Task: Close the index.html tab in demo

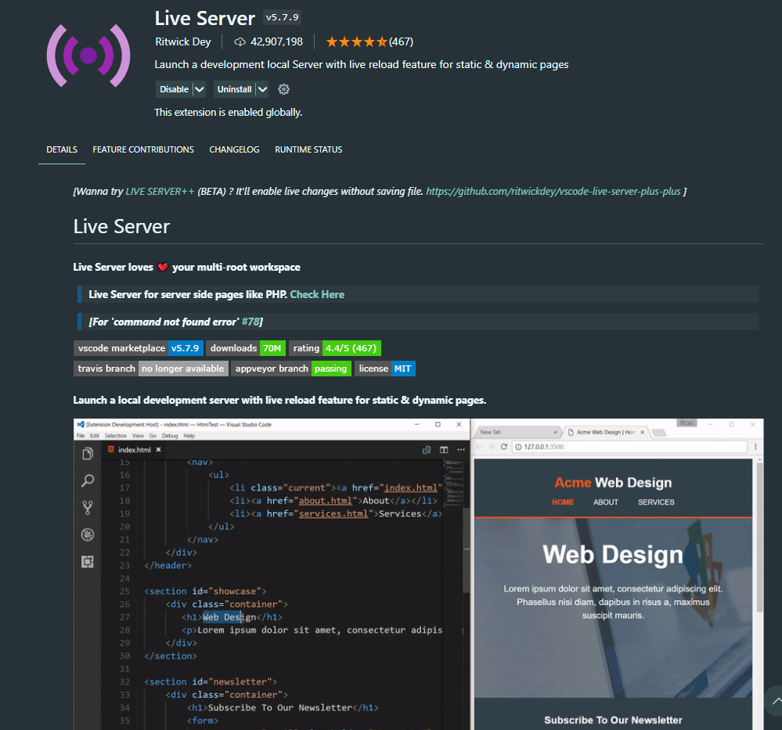Action: (159, 450)
